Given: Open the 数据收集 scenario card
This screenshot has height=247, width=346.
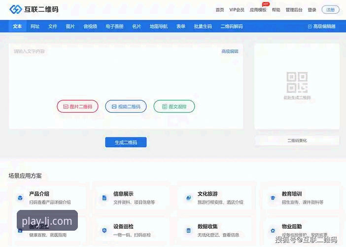Looking at the screenshot, I should [x=215, y=230].
